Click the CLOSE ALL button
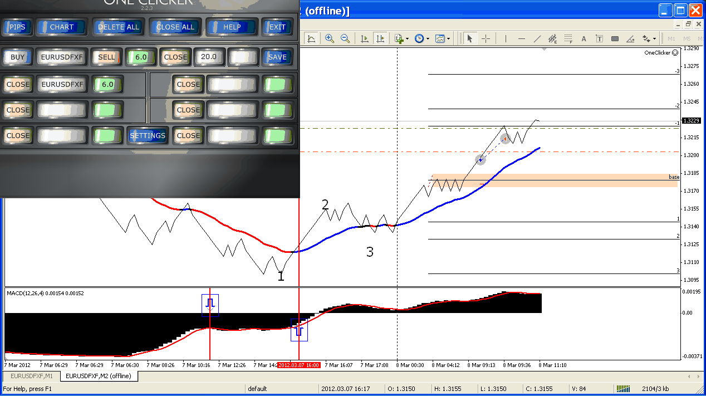 point(175,27)
